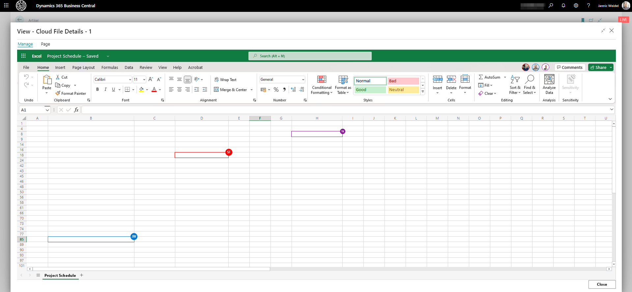632x292 pixels.
Task: Open the Excel app launcher grid
Action: (x=23, y=56)
